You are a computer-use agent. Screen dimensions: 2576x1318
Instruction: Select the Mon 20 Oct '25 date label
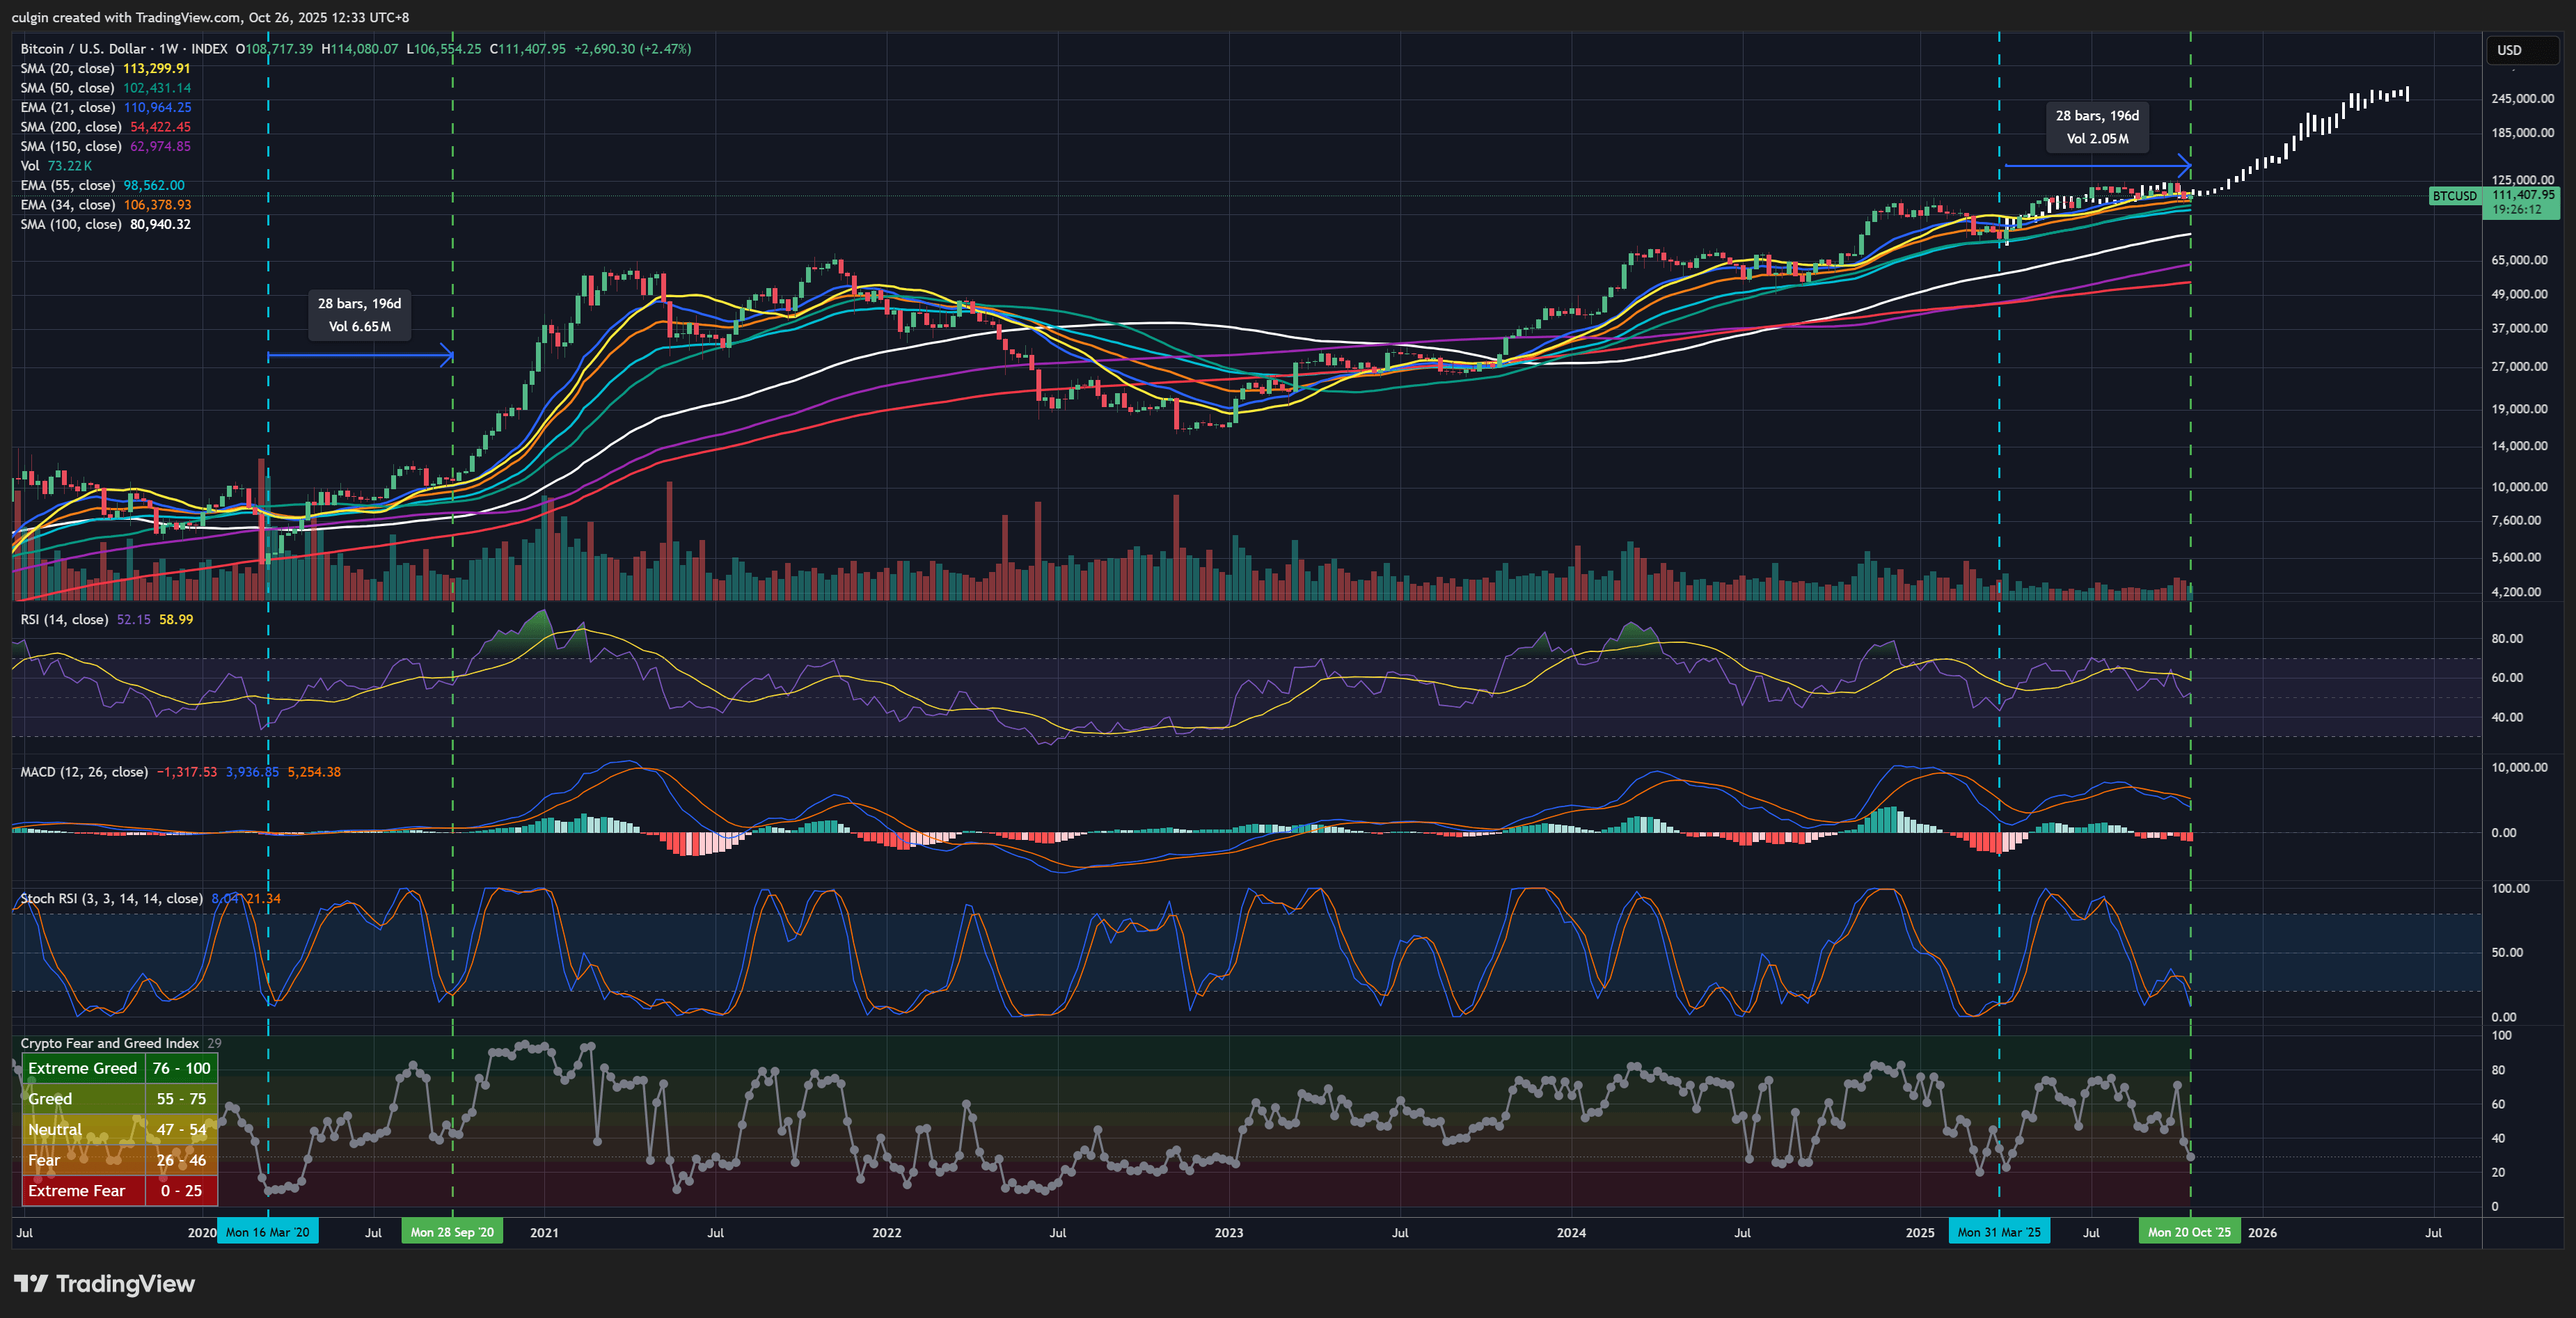tap(2189, 1232)
